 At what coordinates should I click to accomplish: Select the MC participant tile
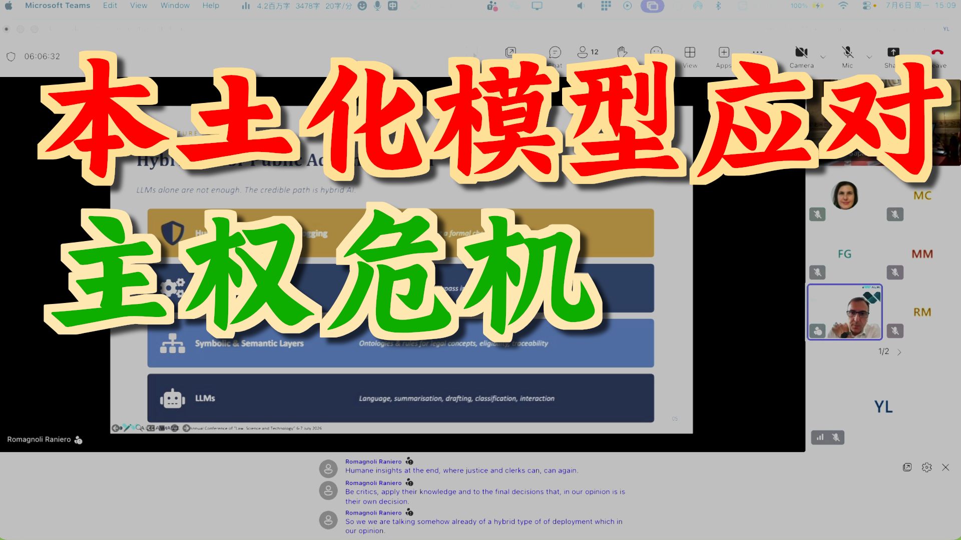922,196
